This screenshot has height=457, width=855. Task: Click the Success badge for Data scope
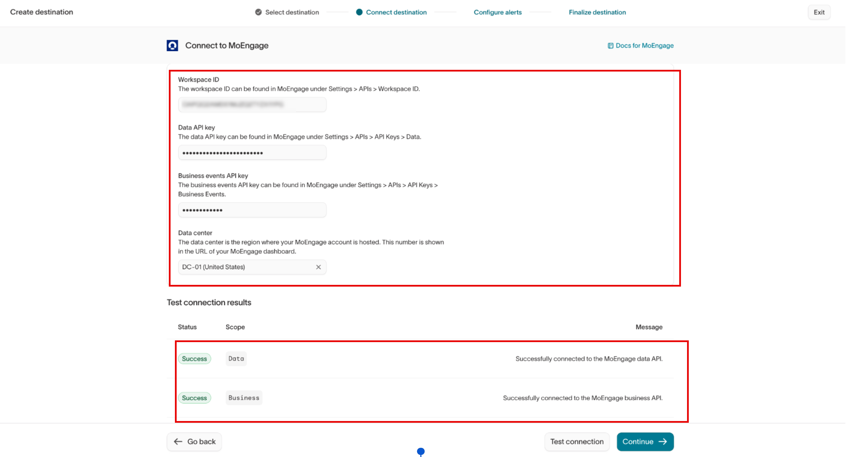pos(194,359)
